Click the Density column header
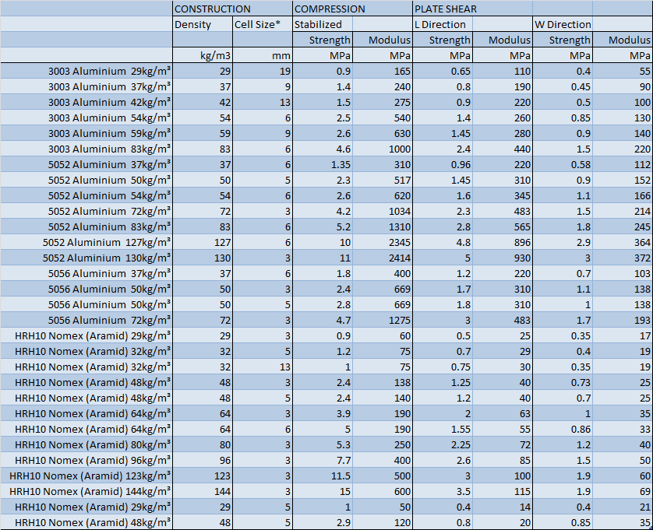 point(203,24)
